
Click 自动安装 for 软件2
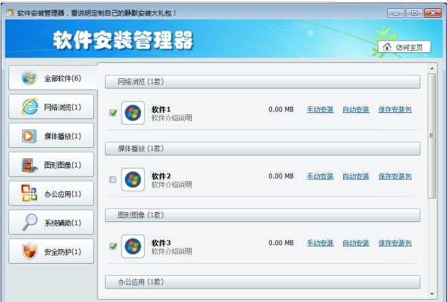point(356,176)
